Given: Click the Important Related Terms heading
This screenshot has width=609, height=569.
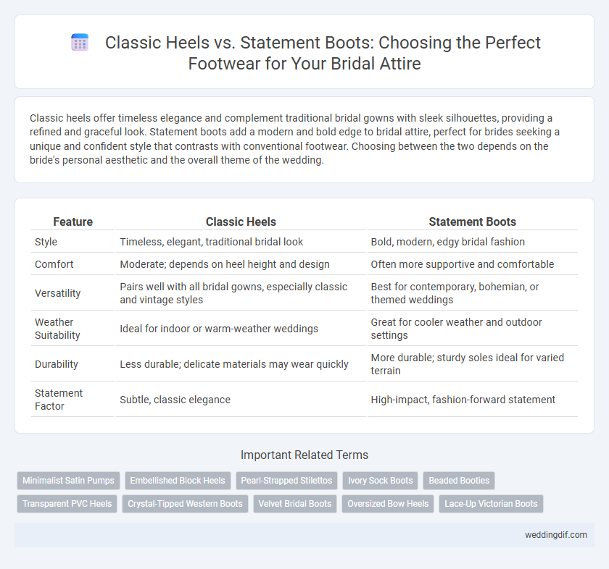Looking at the screenshot, I should [x=304, y=455].
